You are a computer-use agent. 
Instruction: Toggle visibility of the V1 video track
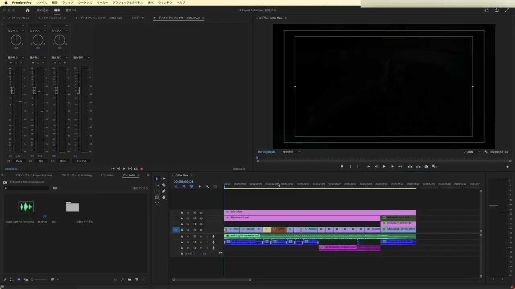point(201,230)
